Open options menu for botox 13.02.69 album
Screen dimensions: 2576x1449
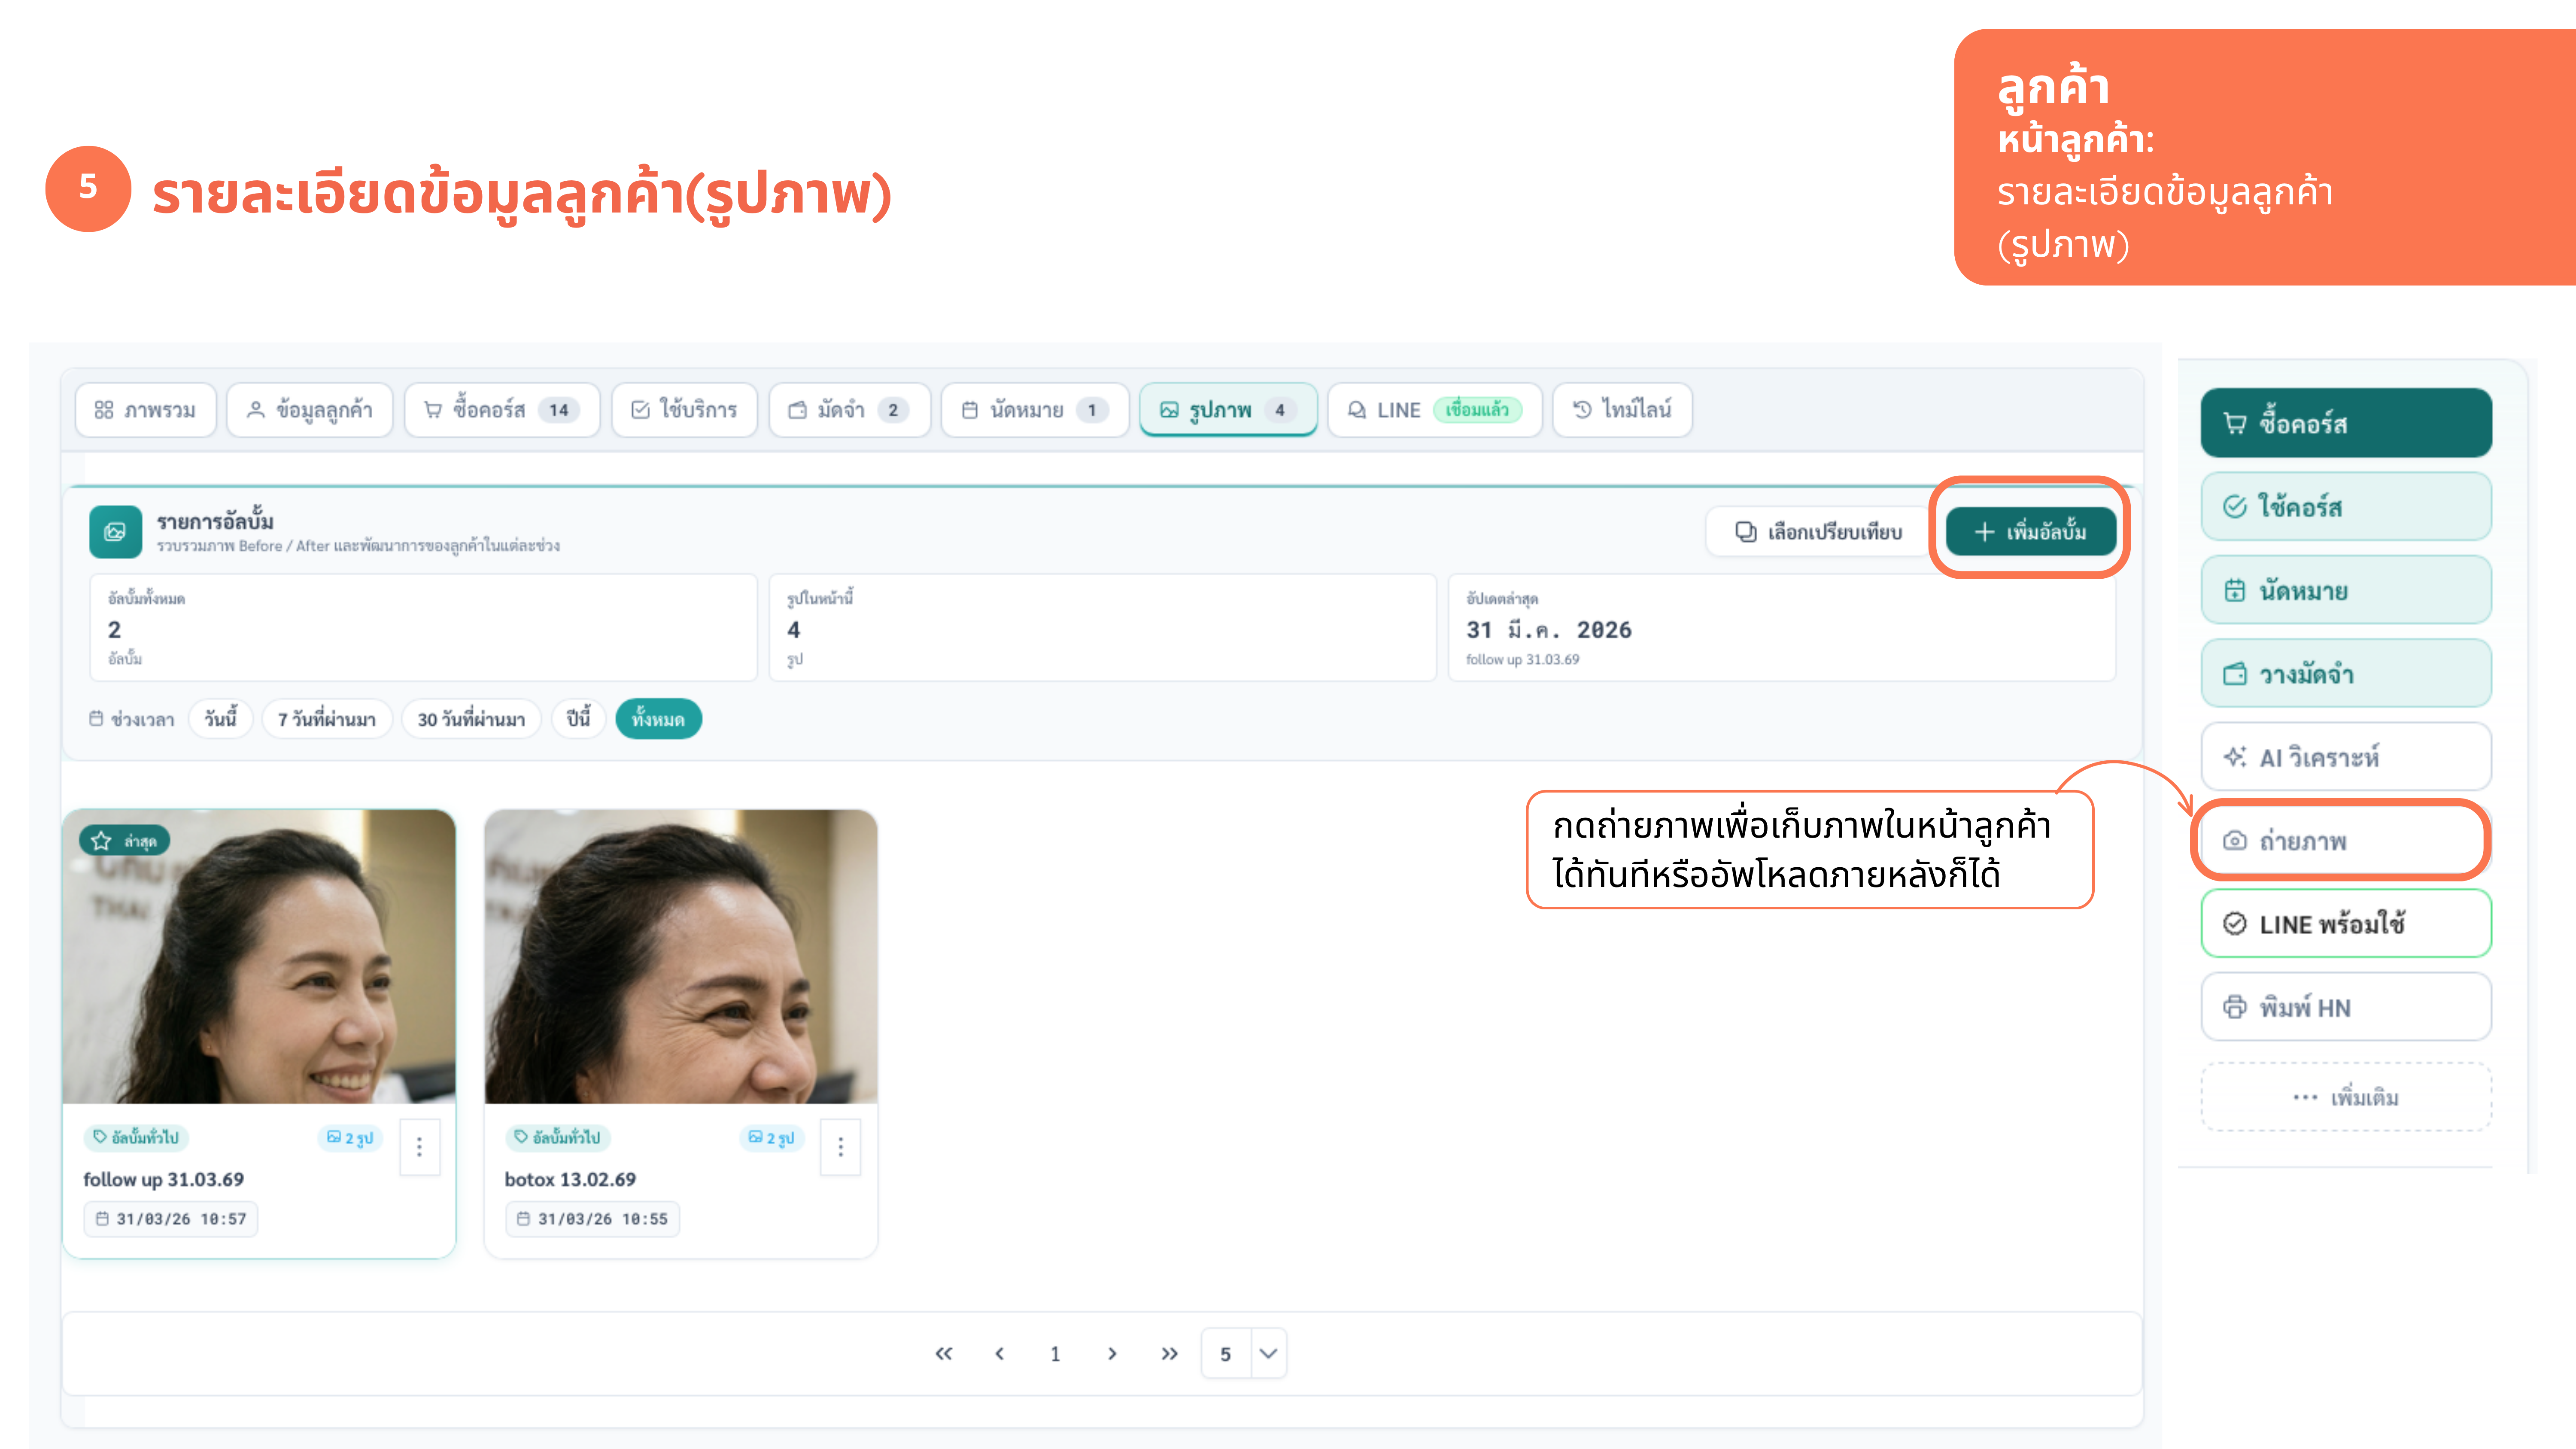click(x=841, y=1147)
